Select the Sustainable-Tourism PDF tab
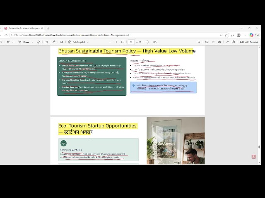The height and width of the screenshot is (198, 265). [24, 28]
